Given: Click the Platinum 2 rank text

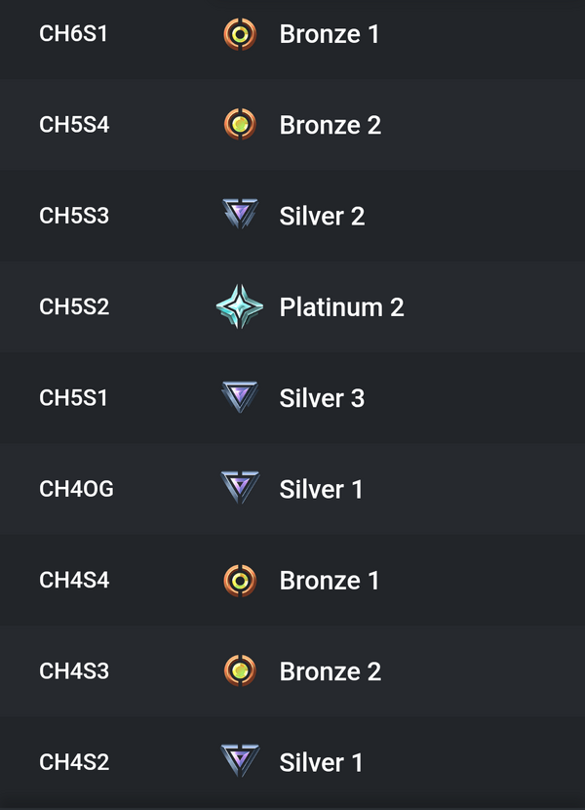Looking at the screenshot, I should click(x=341, y=307).
